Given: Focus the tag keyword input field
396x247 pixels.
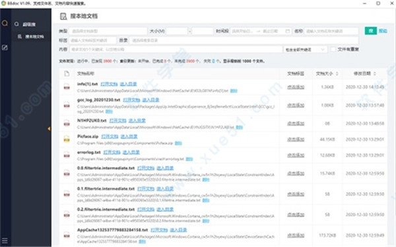Looking at the screenshot, I should (x=92, y=40).
